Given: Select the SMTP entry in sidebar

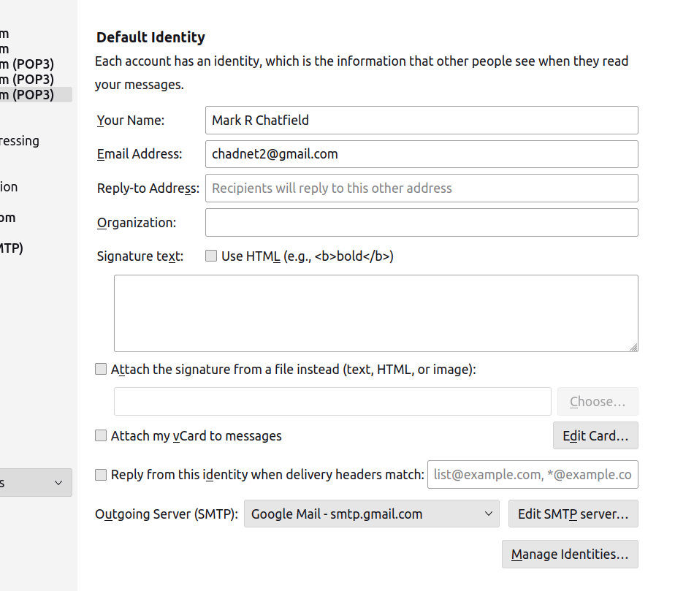Looking at the screenshot, I should point(12,248).
